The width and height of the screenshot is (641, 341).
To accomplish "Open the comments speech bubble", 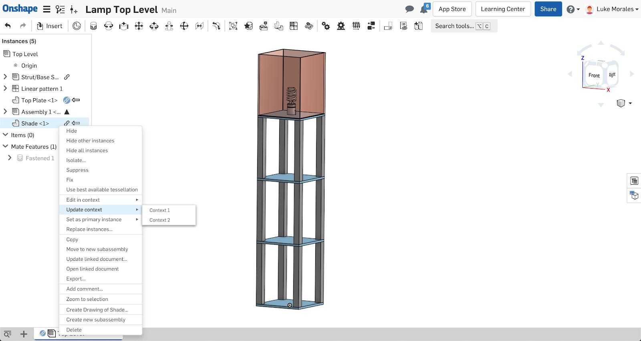I will click(x=409, y=9).
